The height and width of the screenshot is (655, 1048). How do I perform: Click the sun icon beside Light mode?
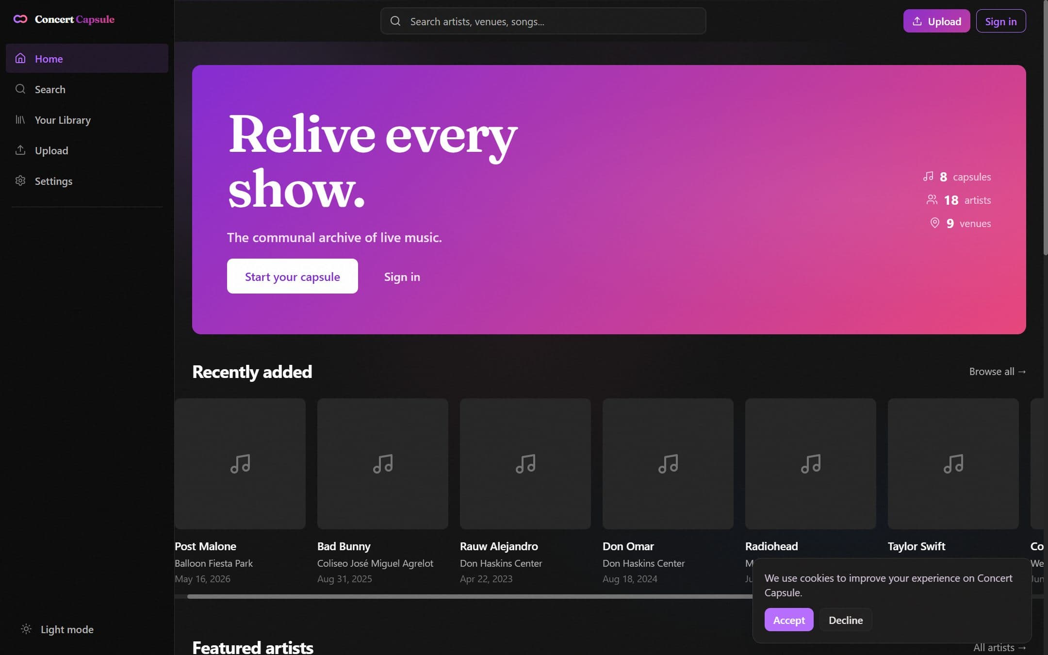click(x=26, y=629)
